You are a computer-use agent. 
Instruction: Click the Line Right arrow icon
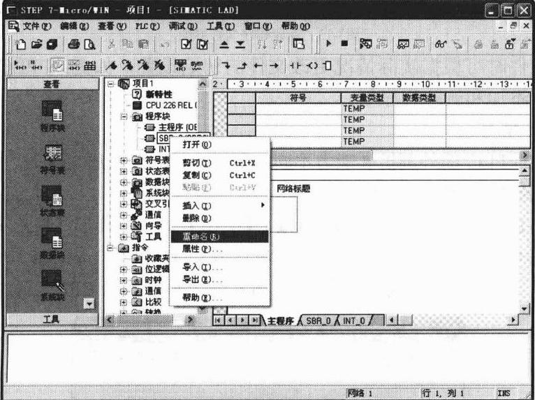pyautogui.click(x=274, y=66)
